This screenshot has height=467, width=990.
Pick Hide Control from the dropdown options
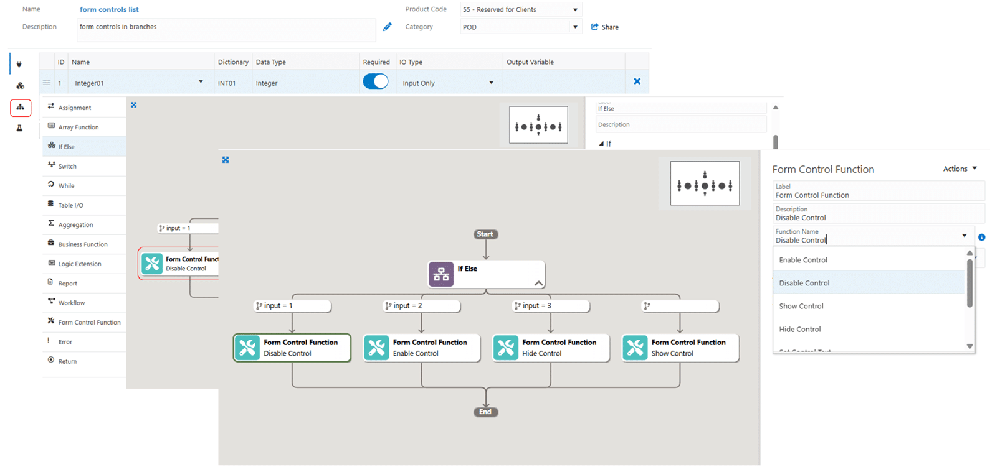(800, 329)
